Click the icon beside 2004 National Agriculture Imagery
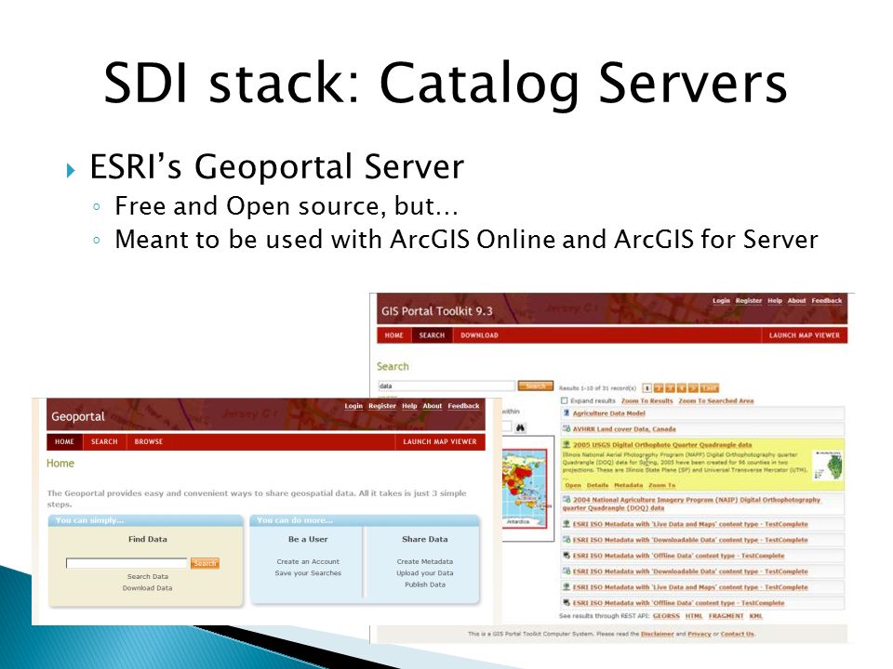 click(566, 500)
